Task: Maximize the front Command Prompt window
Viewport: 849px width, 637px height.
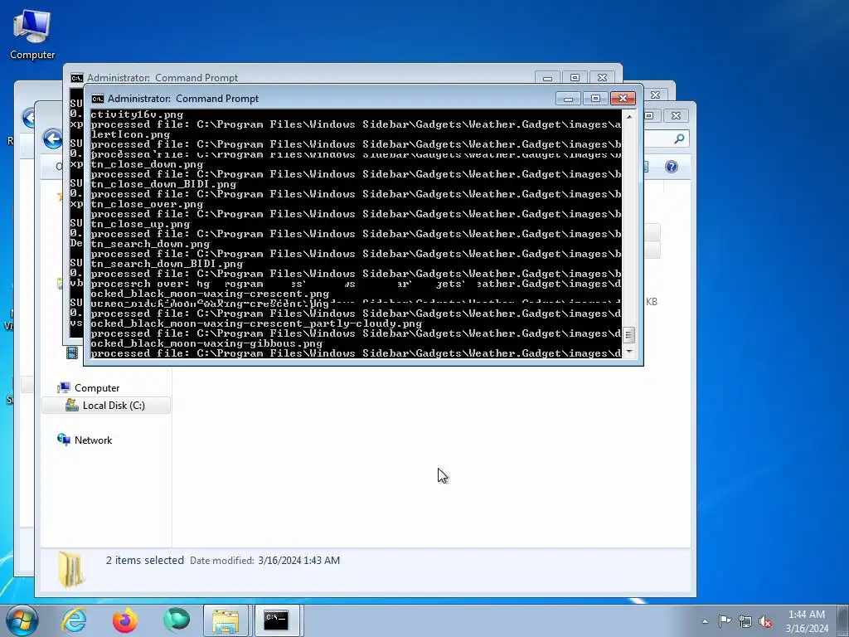Action: coord(595,99)
